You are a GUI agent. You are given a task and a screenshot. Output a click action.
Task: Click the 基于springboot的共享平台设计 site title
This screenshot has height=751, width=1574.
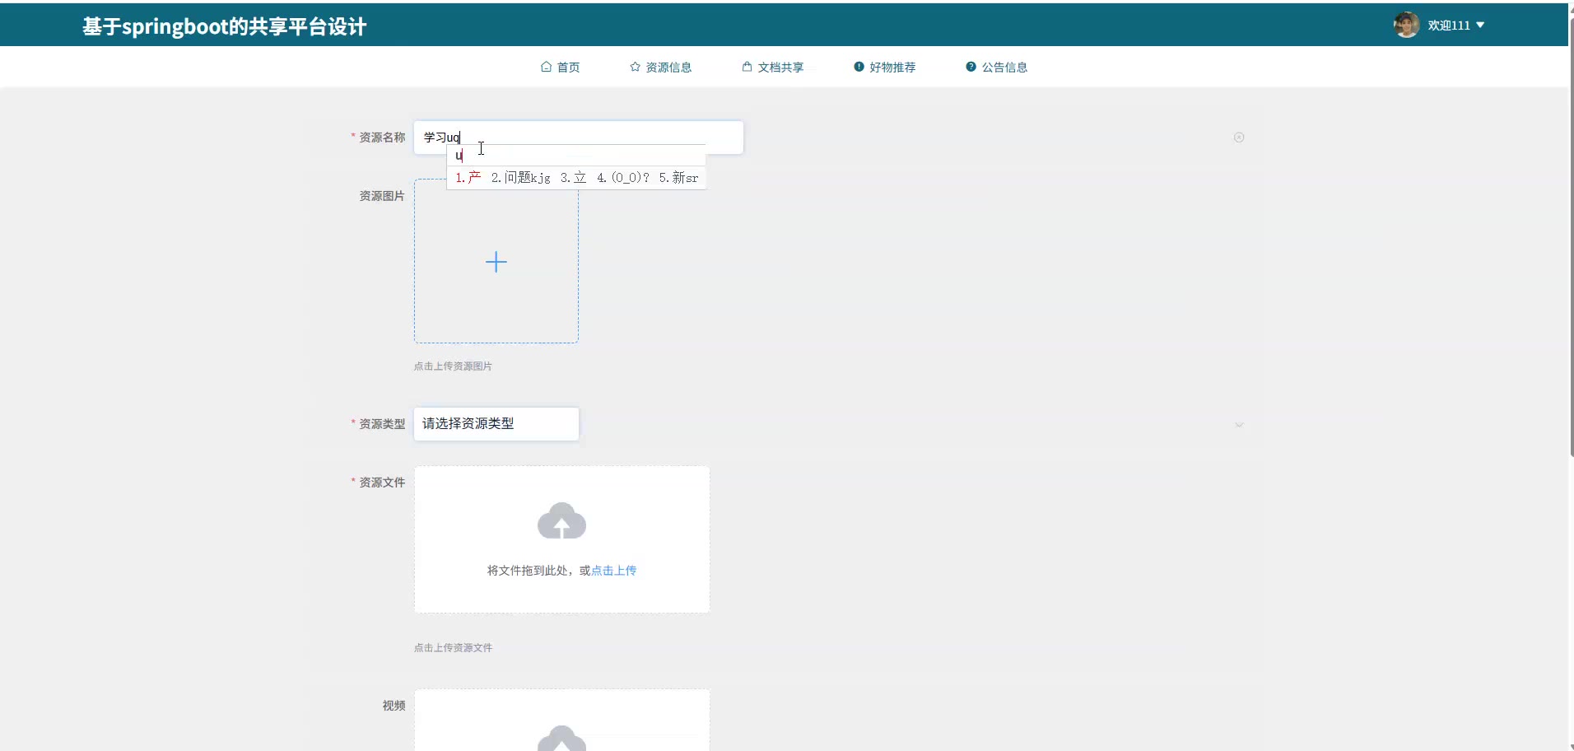[x=224, y=27]
